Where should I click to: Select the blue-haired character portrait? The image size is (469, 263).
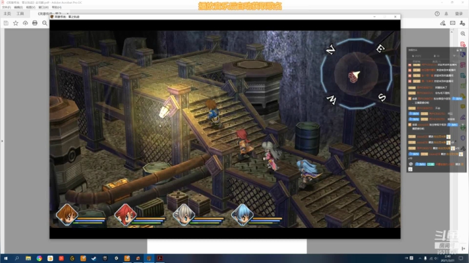pos(242,215)
